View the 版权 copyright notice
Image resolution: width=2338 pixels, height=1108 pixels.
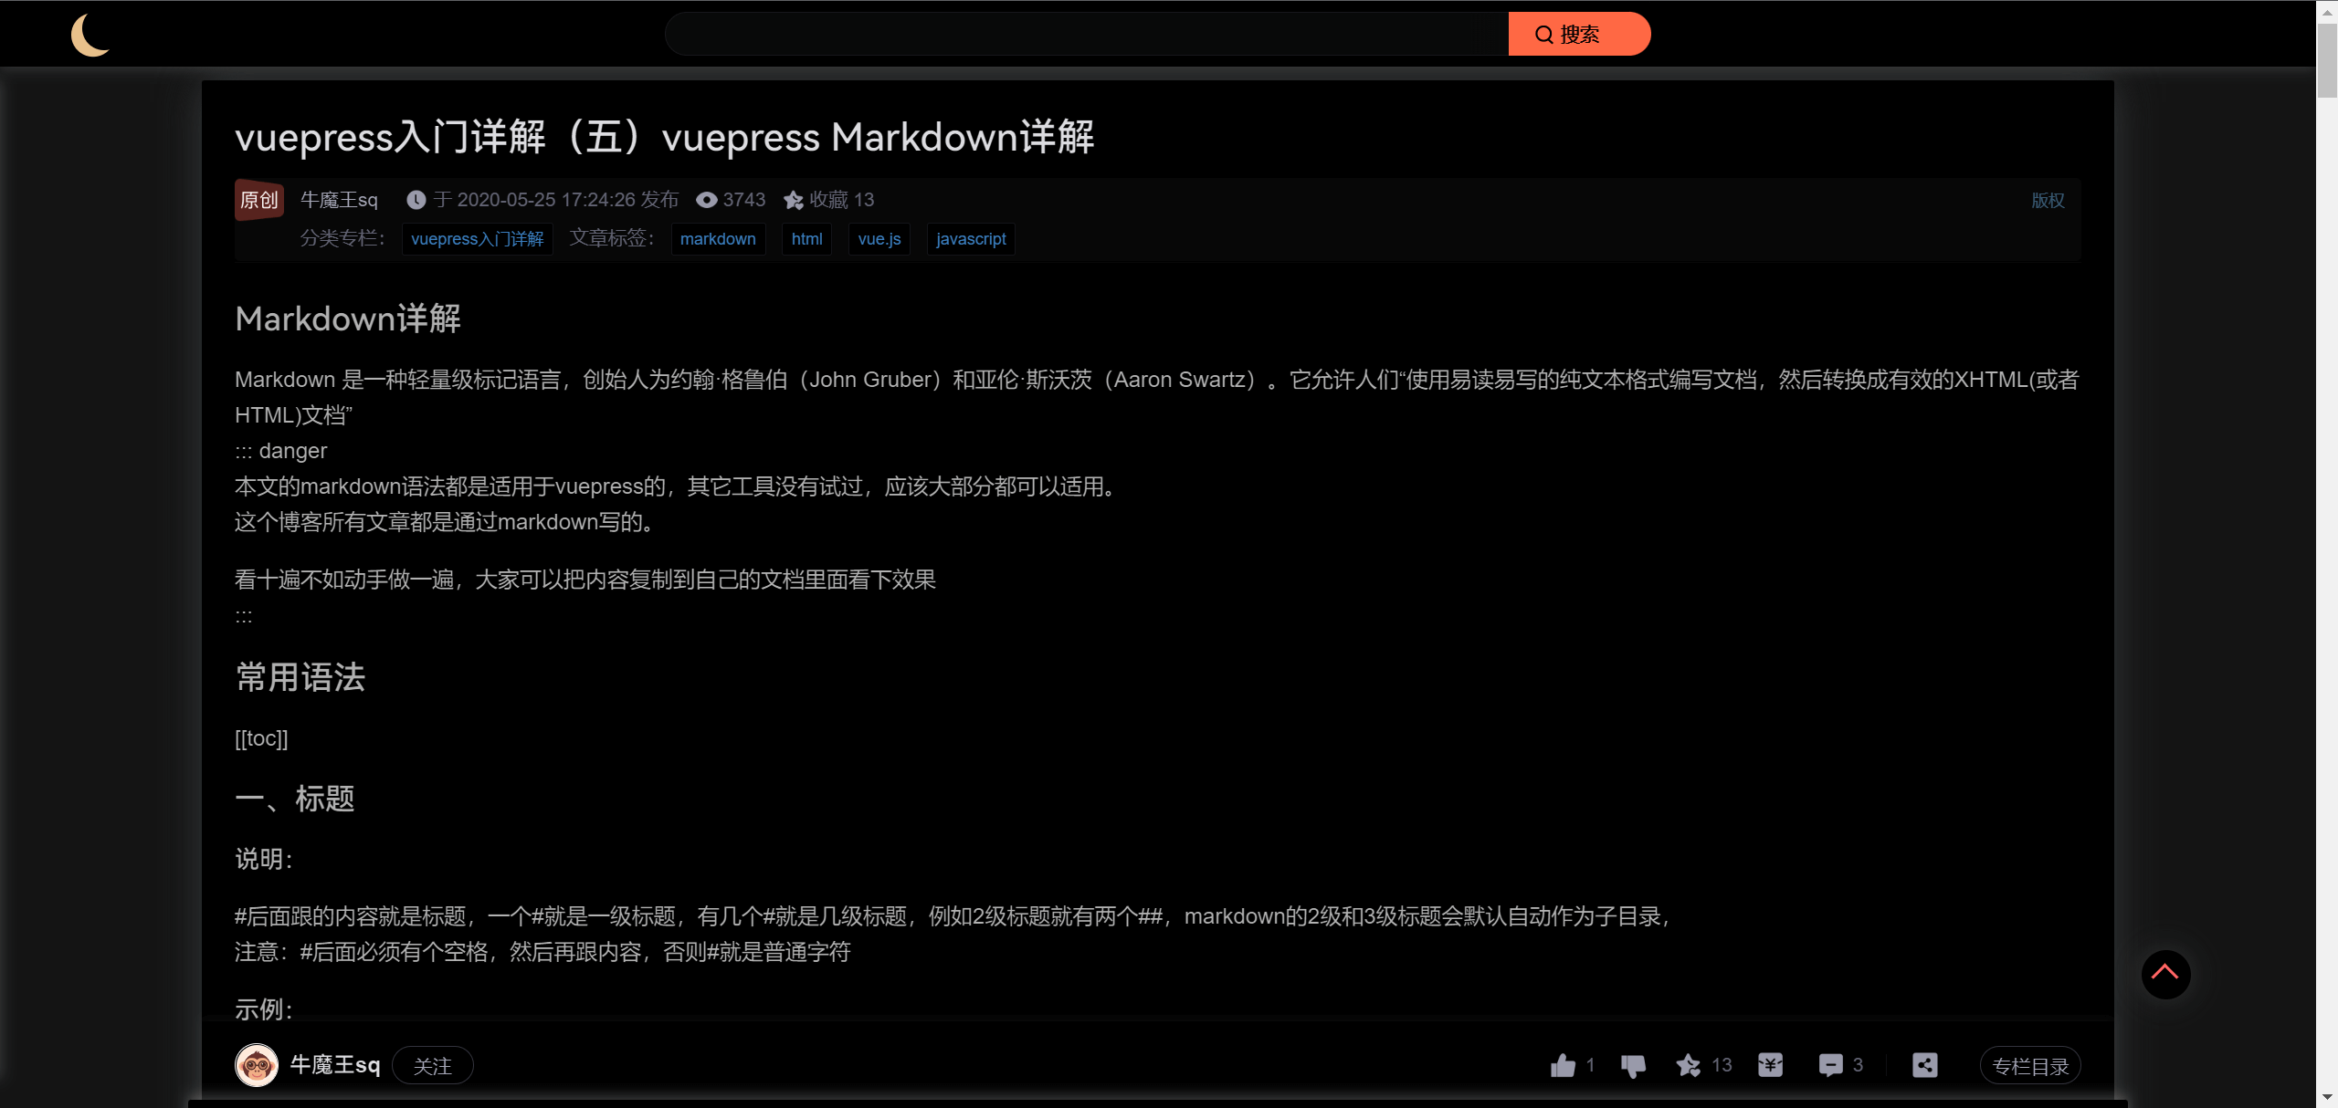point(2048,200)
